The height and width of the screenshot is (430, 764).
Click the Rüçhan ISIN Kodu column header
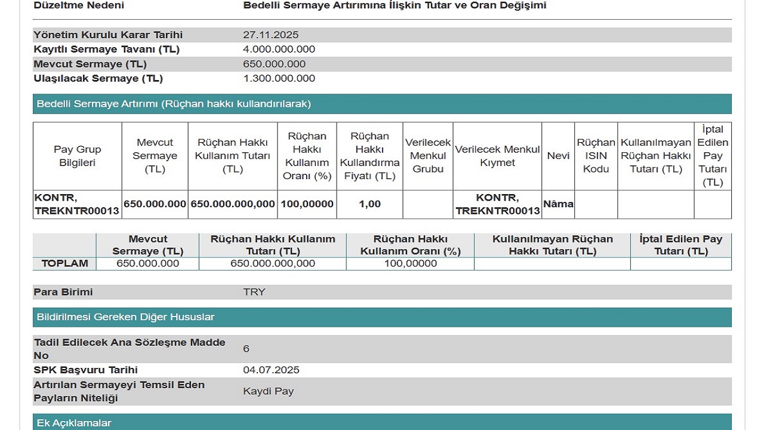point(596,156)
